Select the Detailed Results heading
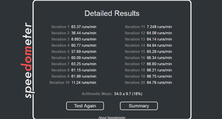 pos(112,13)
